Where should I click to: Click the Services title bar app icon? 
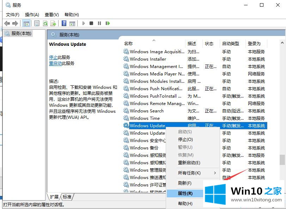pos(8,5)
